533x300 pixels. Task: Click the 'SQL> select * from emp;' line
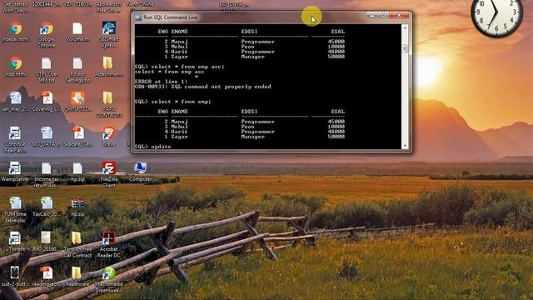point(172,102)
